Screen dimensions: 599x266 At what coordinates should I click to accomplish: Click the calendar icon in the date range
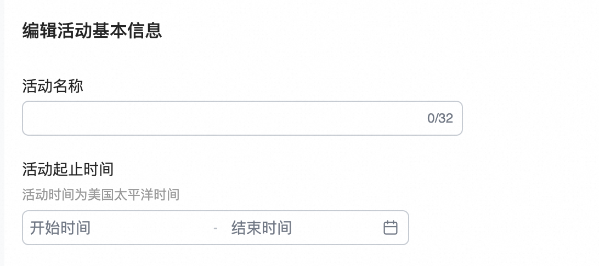click(x=390, y=228)
